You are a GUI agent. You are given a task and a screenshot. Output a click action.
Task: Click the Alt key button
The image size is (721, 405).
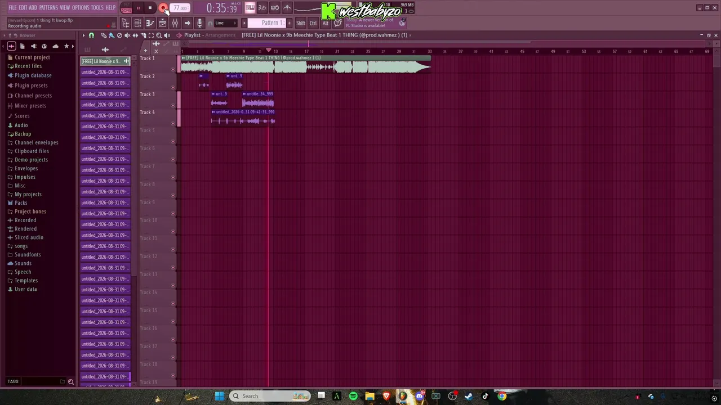coord(325,23)
